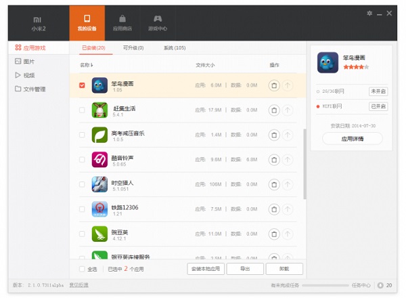This screenshot has height=298, width=406.
Task: Check the 高考减压音乐 app checkbox
Action: point(82,135)
